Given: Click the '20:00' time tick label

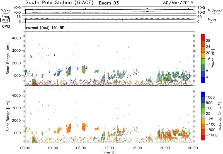Looking at the screenshot, I should tap(165, 148).
